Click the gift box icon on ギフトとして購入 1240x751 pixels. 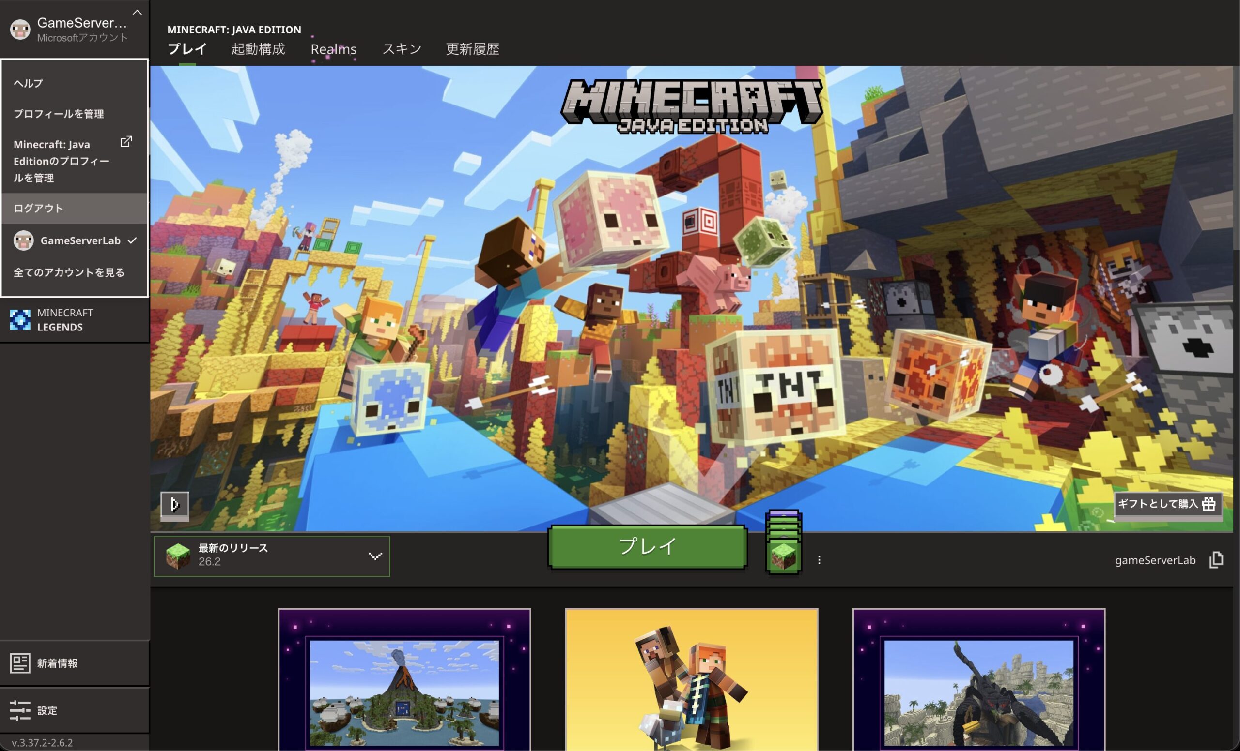(1209, 504)
